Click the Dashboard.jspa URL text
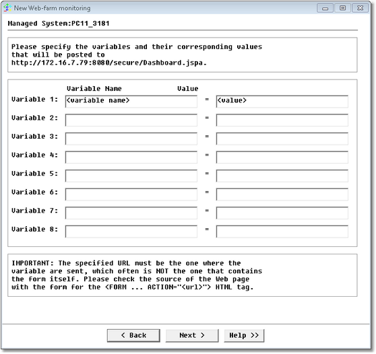 pos(109,63)
